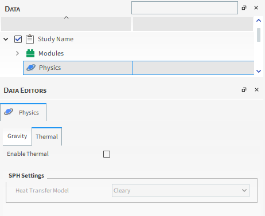265x216 pixels.
Task: Close the Data Editors panel
Action: click(x=256, y=90)
